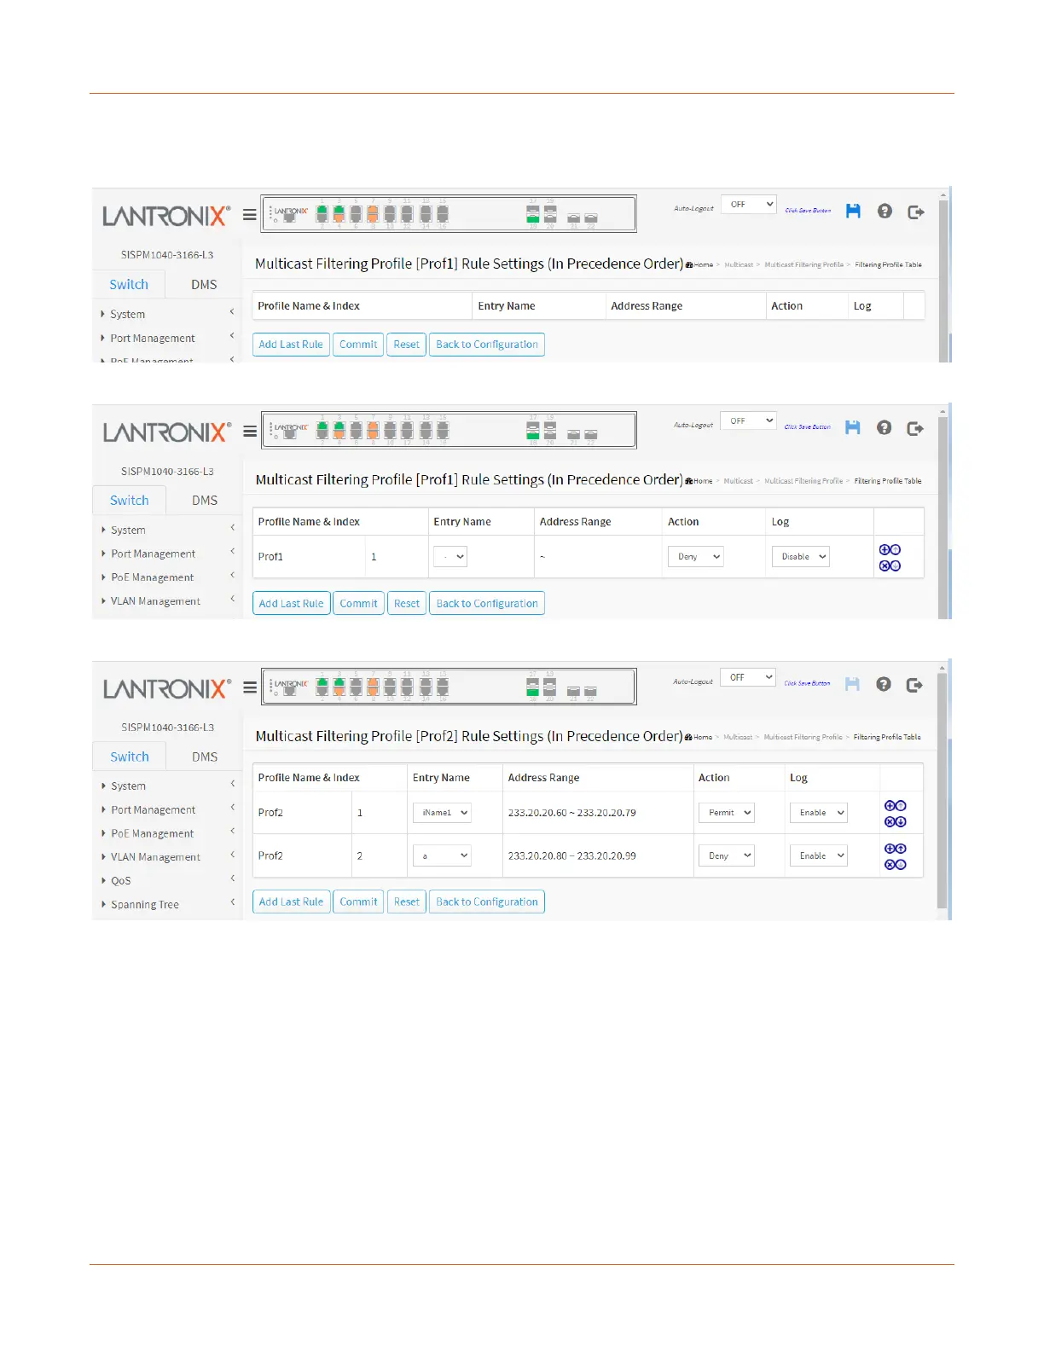Click the move-up arrow icon on Prof1 rule 1
The width and height of the screenshot is (1044, 1351).
tap(896, 549)
